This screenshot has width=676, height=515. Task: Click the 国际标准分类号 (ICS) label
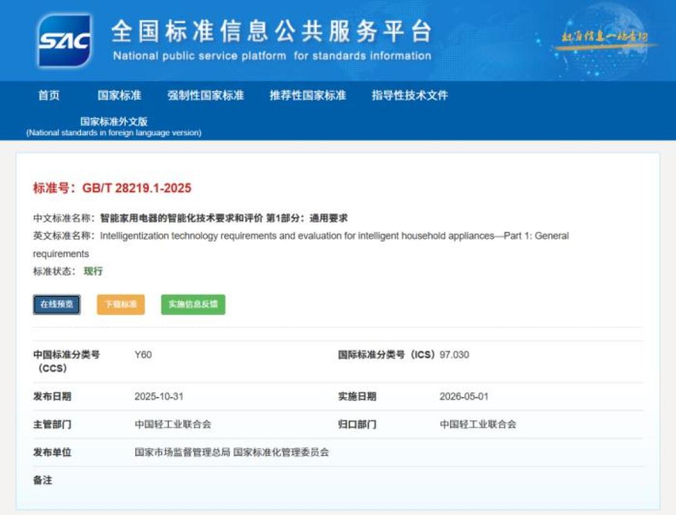click(x=386, y=355)
